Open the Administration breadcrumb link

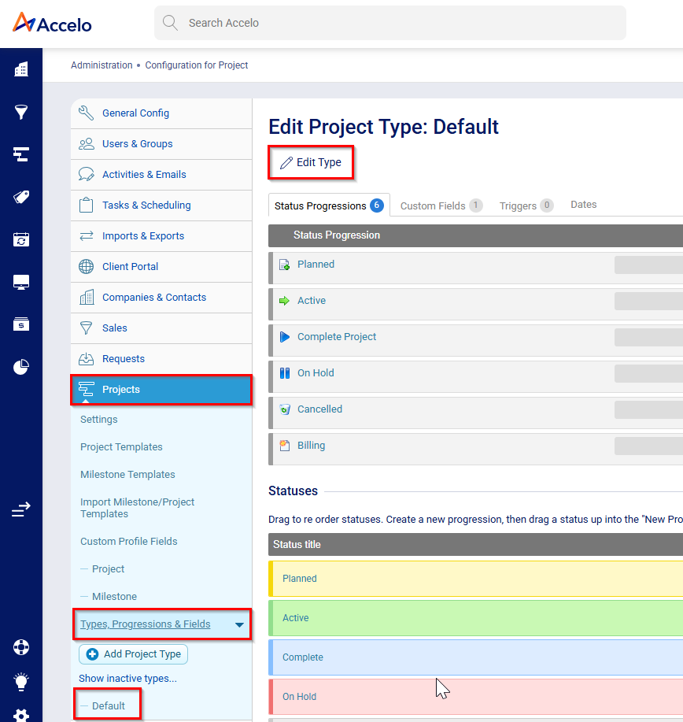tap(102, 65)
